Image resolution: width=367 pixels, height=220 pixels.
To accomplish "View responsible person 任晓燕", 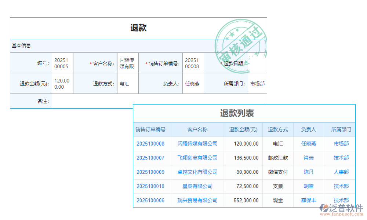I will tap(309, 144).
